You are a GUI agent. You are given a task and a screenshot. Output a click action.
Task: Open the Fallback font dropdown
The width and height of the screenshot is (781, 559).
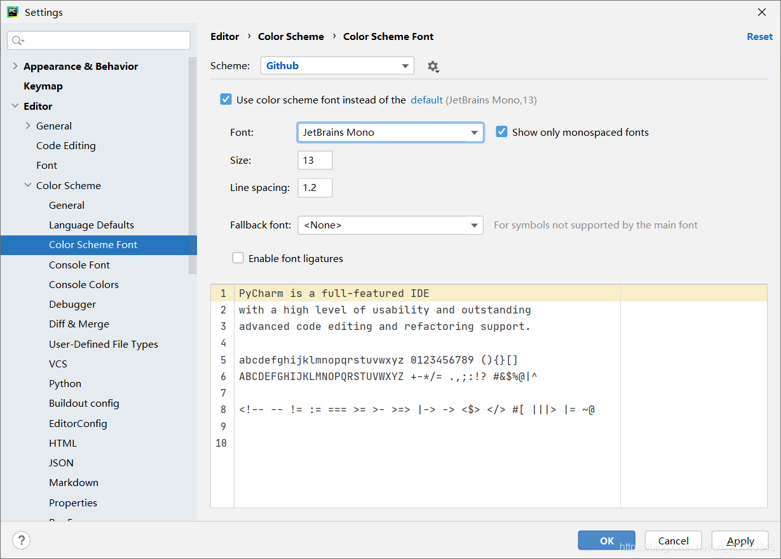click(x=390, y=225)
